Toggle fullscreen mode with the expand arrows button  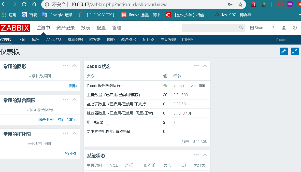(x=295, y=51)
